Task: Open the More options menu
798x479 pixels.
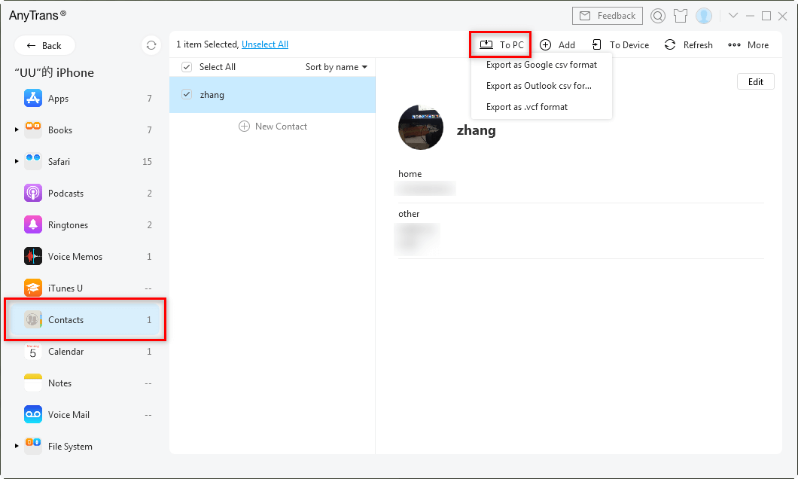Action: point(748,44)
